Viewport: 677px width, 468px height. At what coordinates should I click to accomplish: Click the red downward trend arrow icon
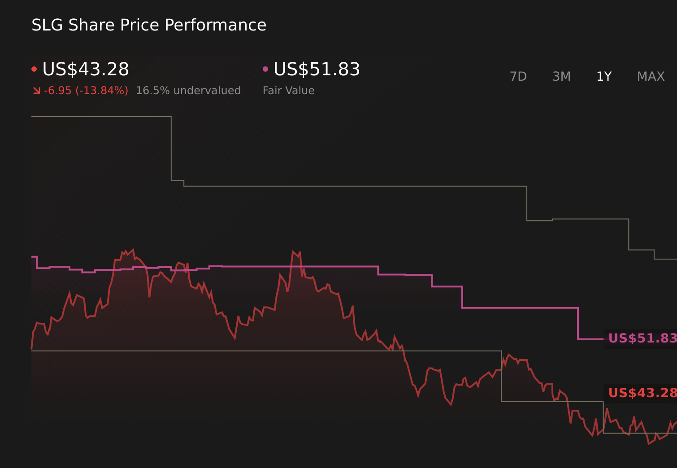(x=37, y=90)
